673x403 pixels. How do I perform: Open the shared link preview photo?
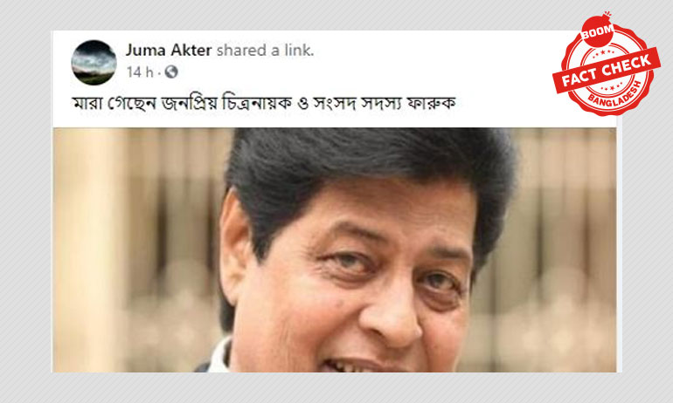[335, 249]
